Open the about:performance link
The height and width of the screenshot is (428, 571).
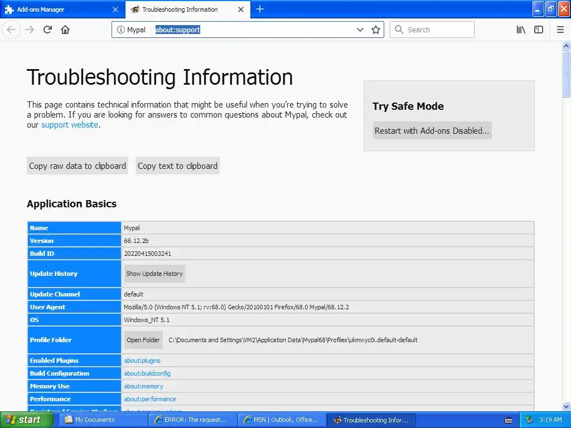pyautogui.click(x=149, y=399)
